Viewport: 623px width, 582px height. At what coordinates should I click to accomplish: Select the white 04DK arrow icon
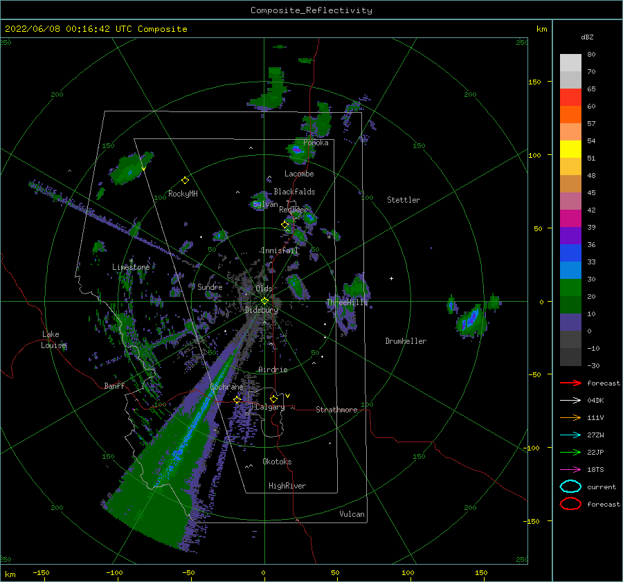tap(570, 400)
